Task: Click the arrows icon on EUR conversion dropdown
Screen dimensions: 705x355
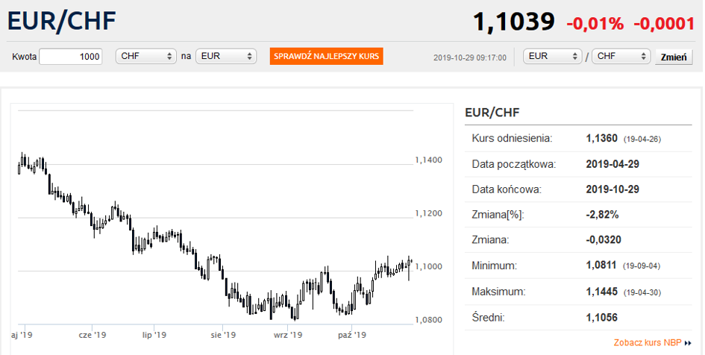Action: click(249, 57)
